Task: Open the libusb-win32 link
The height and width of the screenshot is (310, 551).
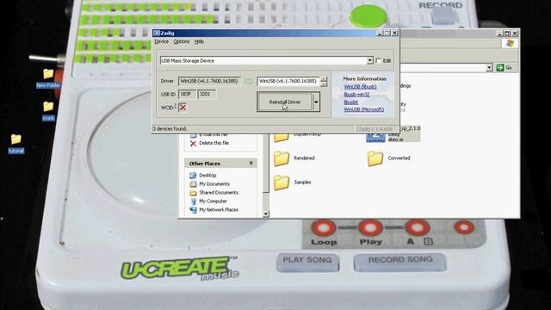Action: click(356, 95)
